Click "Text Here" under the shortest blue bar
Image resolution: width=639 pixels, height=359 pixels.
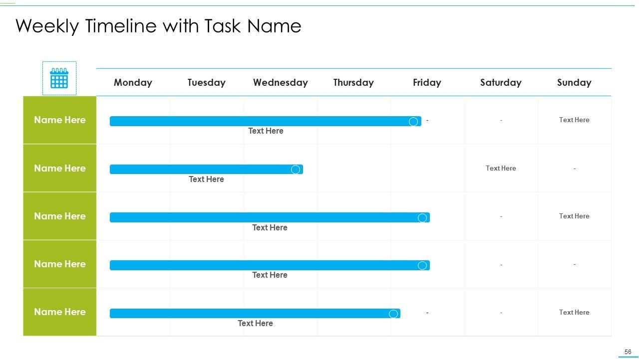click(x=206, y=179)
